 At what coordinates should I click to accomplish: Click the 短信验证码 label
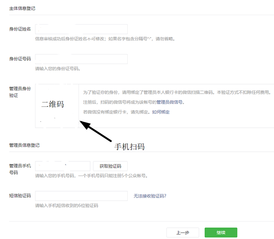20,196
